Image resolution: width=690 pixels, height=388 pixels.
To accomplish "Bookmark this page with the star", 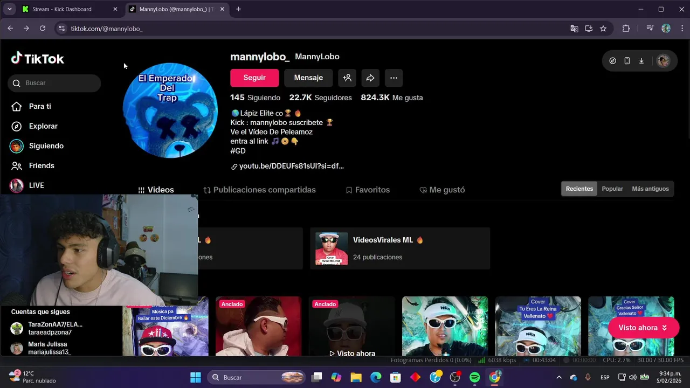I will pyautogui.click(x=603, y=29).
